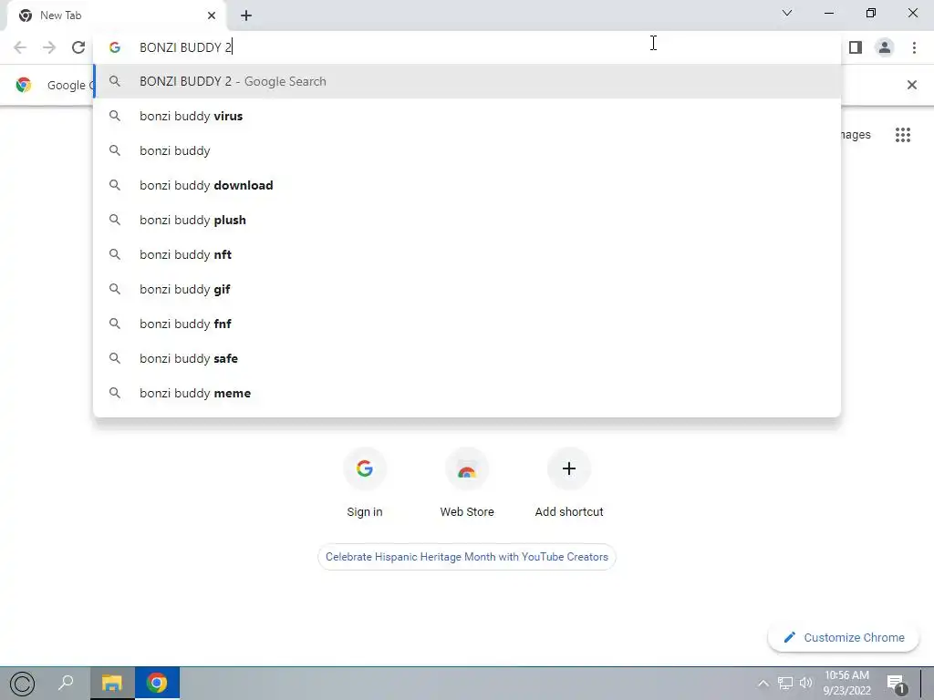934x700 pixels.
Task: Dismiss the Google Chrome info bar
Action: 911,85
